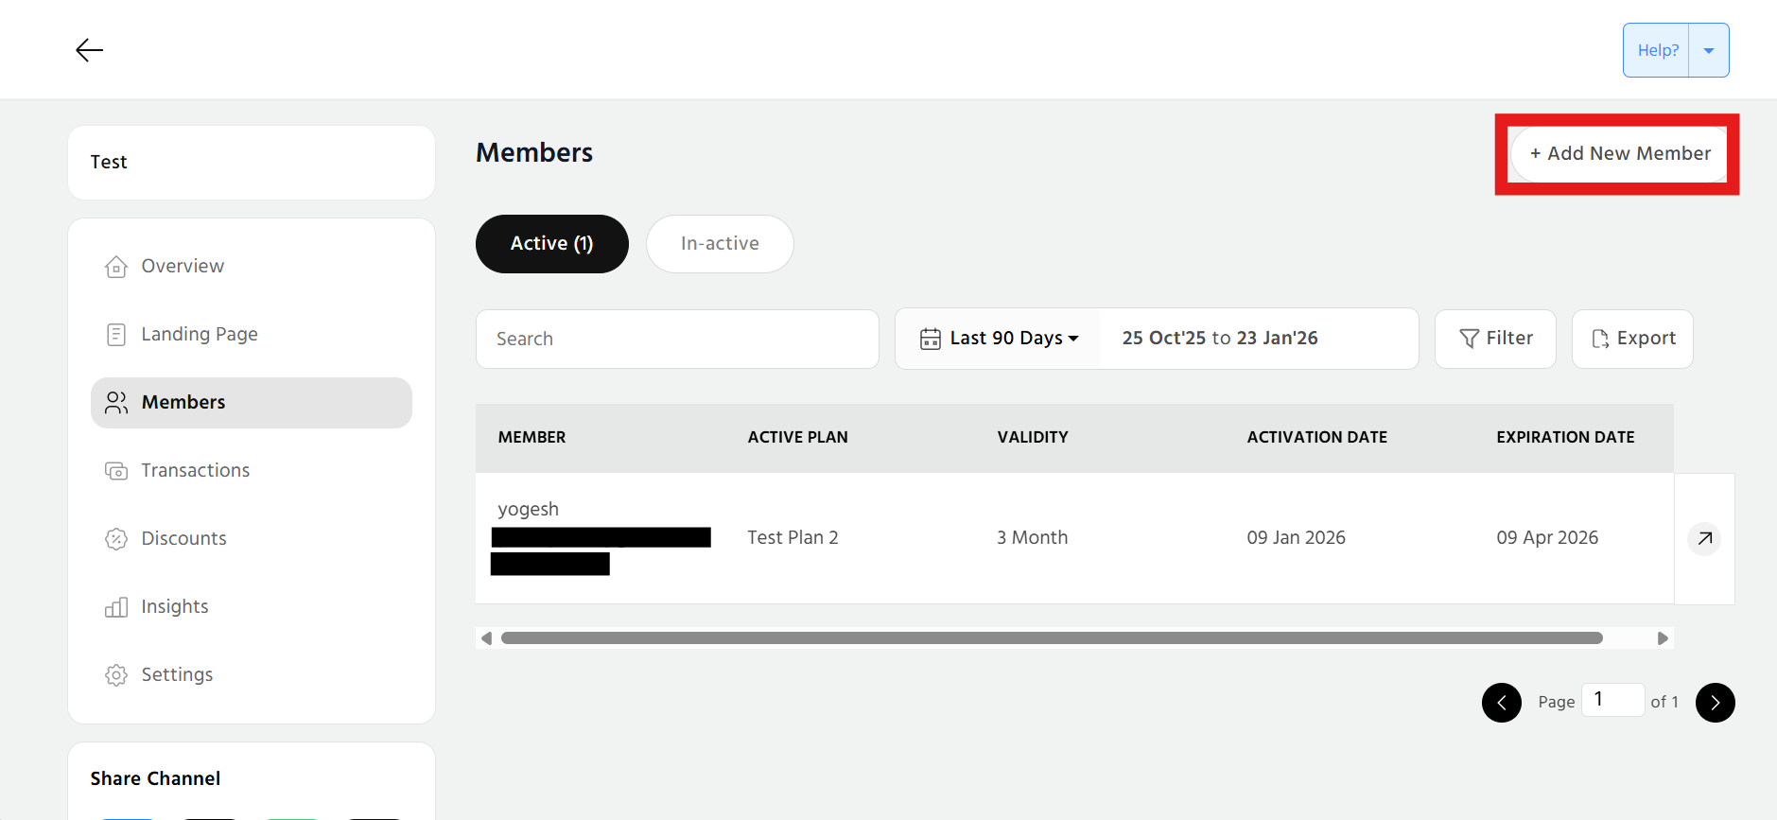The width and height of the screenshot is (1777, 820).
Task: View the Insights section
Action: [x=174, y=607]
